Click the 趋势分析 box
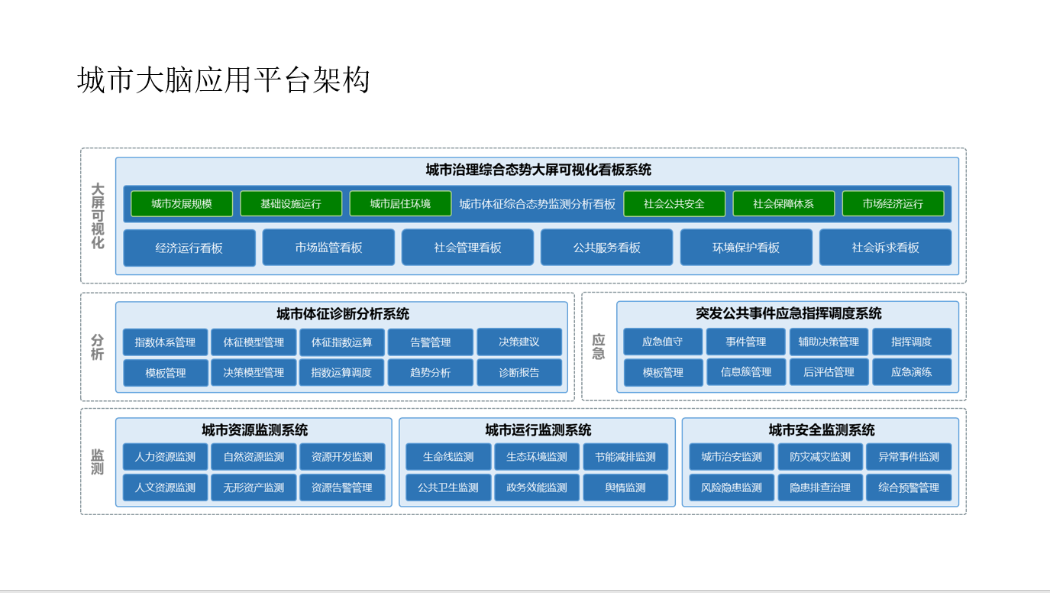 [431, 373]
